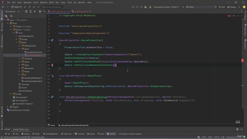Viewport: 247px width, 139px height.
Task: Click the Search everywhere field
Action: [52, 7]
